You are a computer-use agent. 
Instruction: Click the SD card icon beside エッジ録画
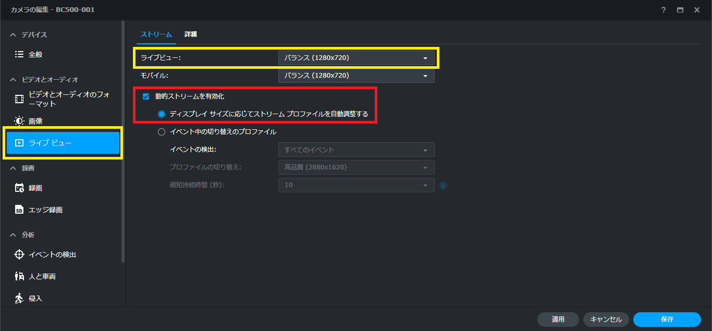pos(19,210)
